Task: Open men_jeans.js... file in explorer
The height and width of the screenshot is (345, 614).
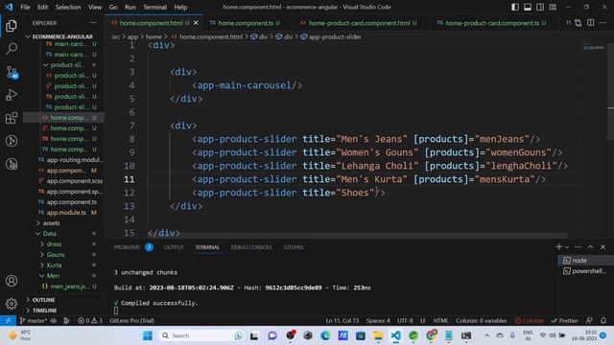Action: click(70, 287)
